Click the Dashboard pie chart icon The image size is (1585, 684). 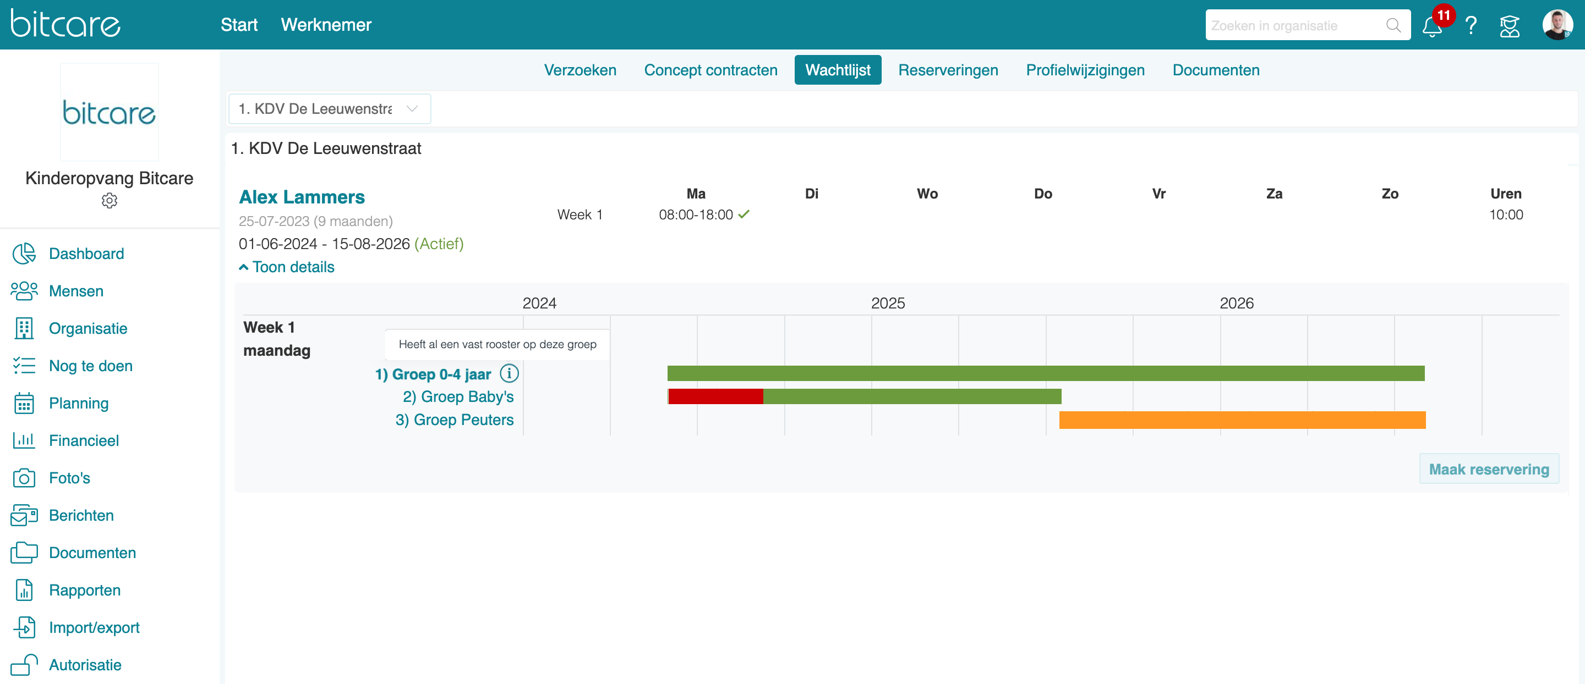[x=24, y=253]
